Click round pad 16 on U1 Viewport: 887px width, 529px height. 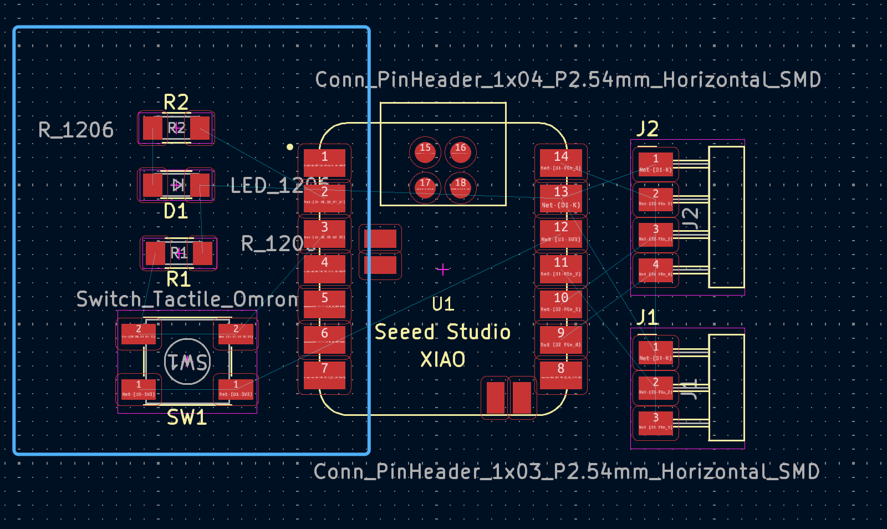pyautogui.click(x=461, y=152)
